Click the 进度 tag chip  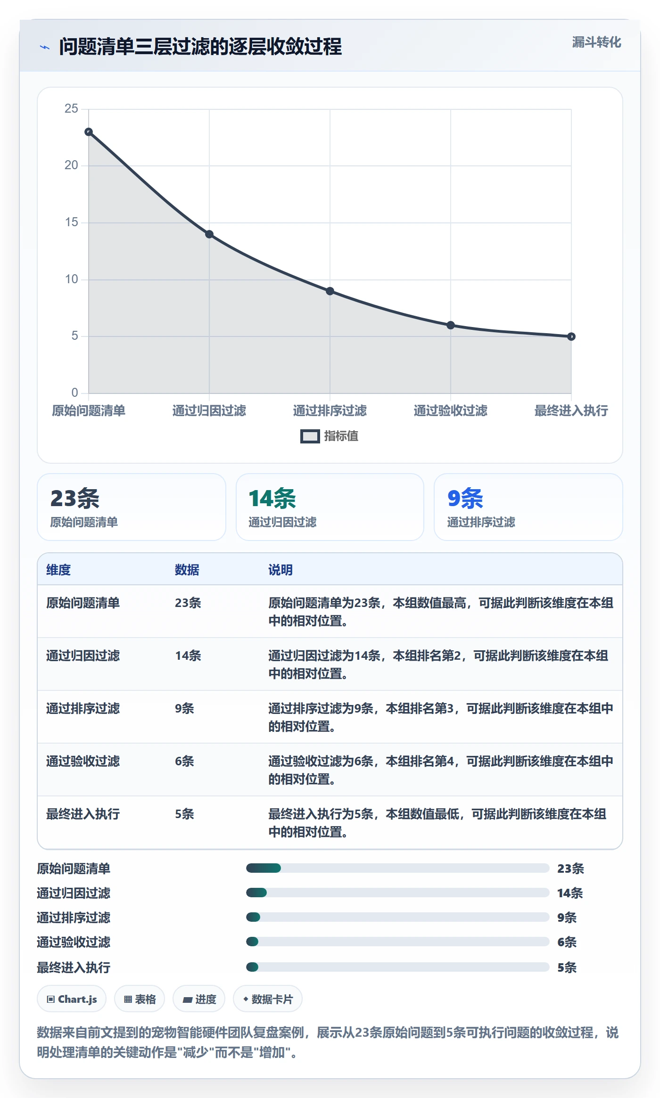tap(199, 999)
